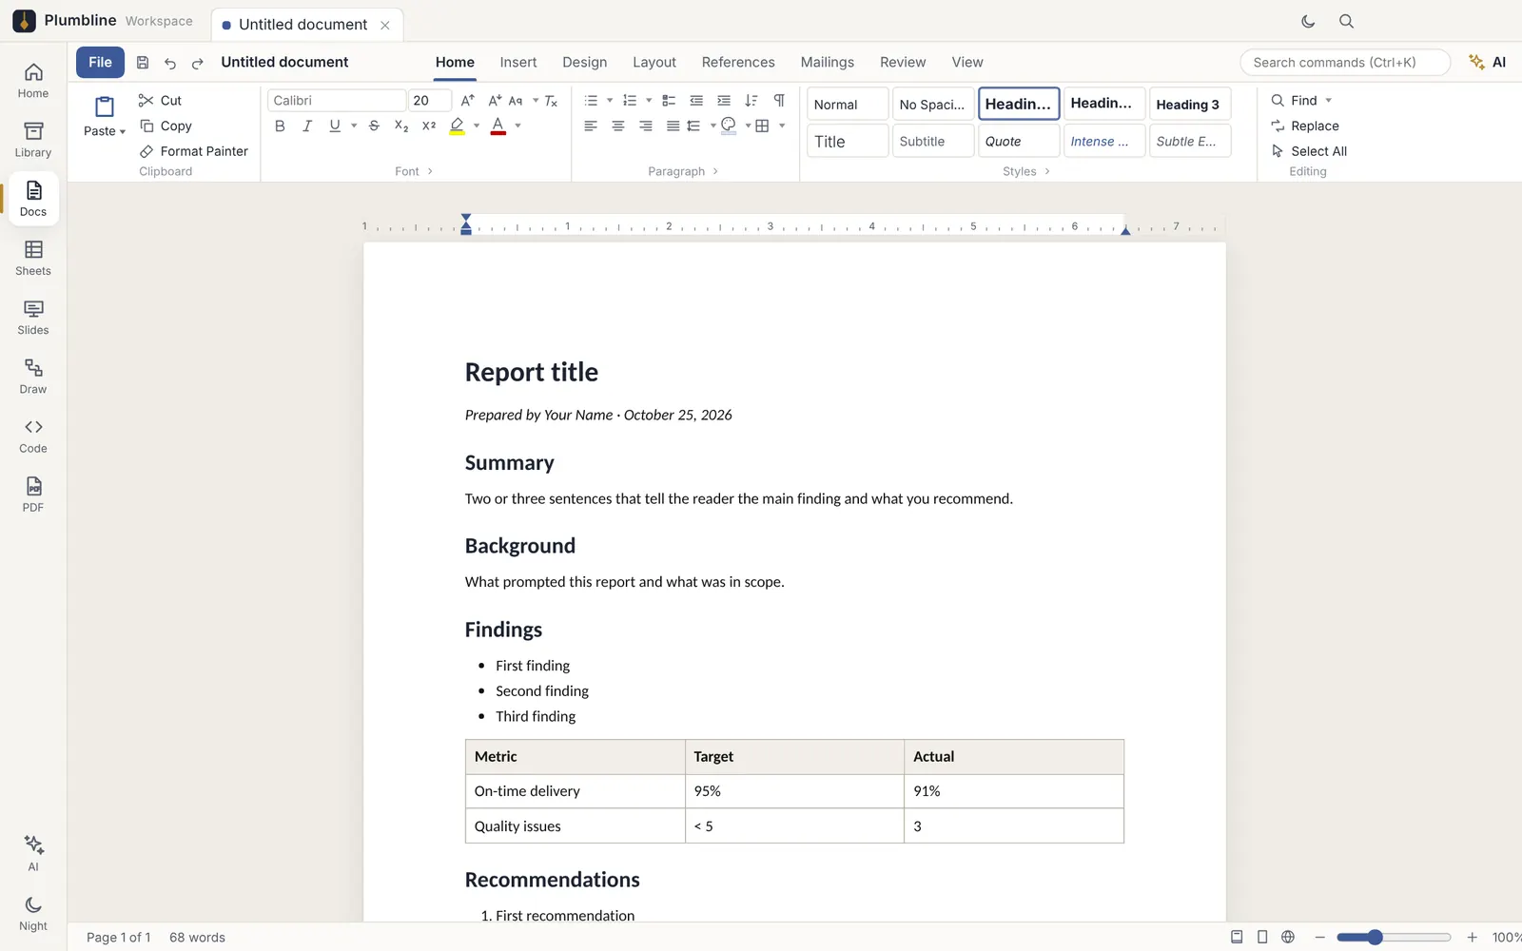
Task: Expand the underline style dropdown arrow
Action: 354,126
